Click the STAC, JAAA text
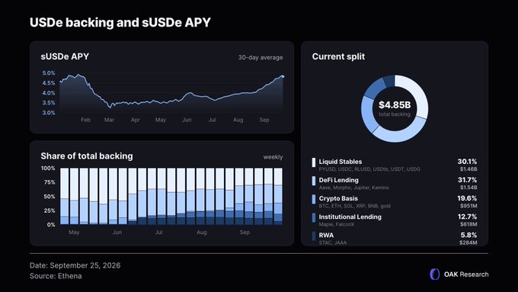This screenshot has height=292, width=518. pyautogui.click(x=333, y=242)
